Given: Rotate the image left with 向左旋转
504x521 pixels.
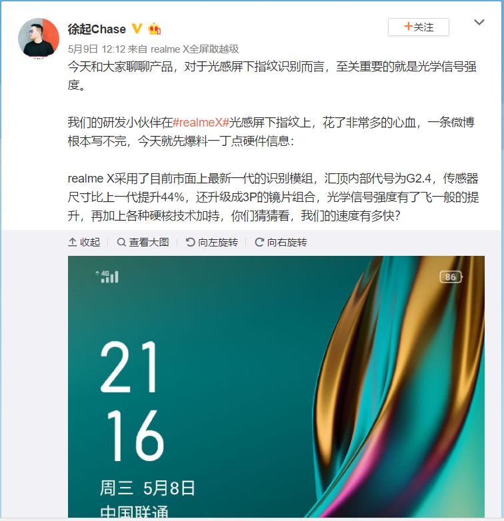Looking at the screenshot, I should click(x=212, y=243).
